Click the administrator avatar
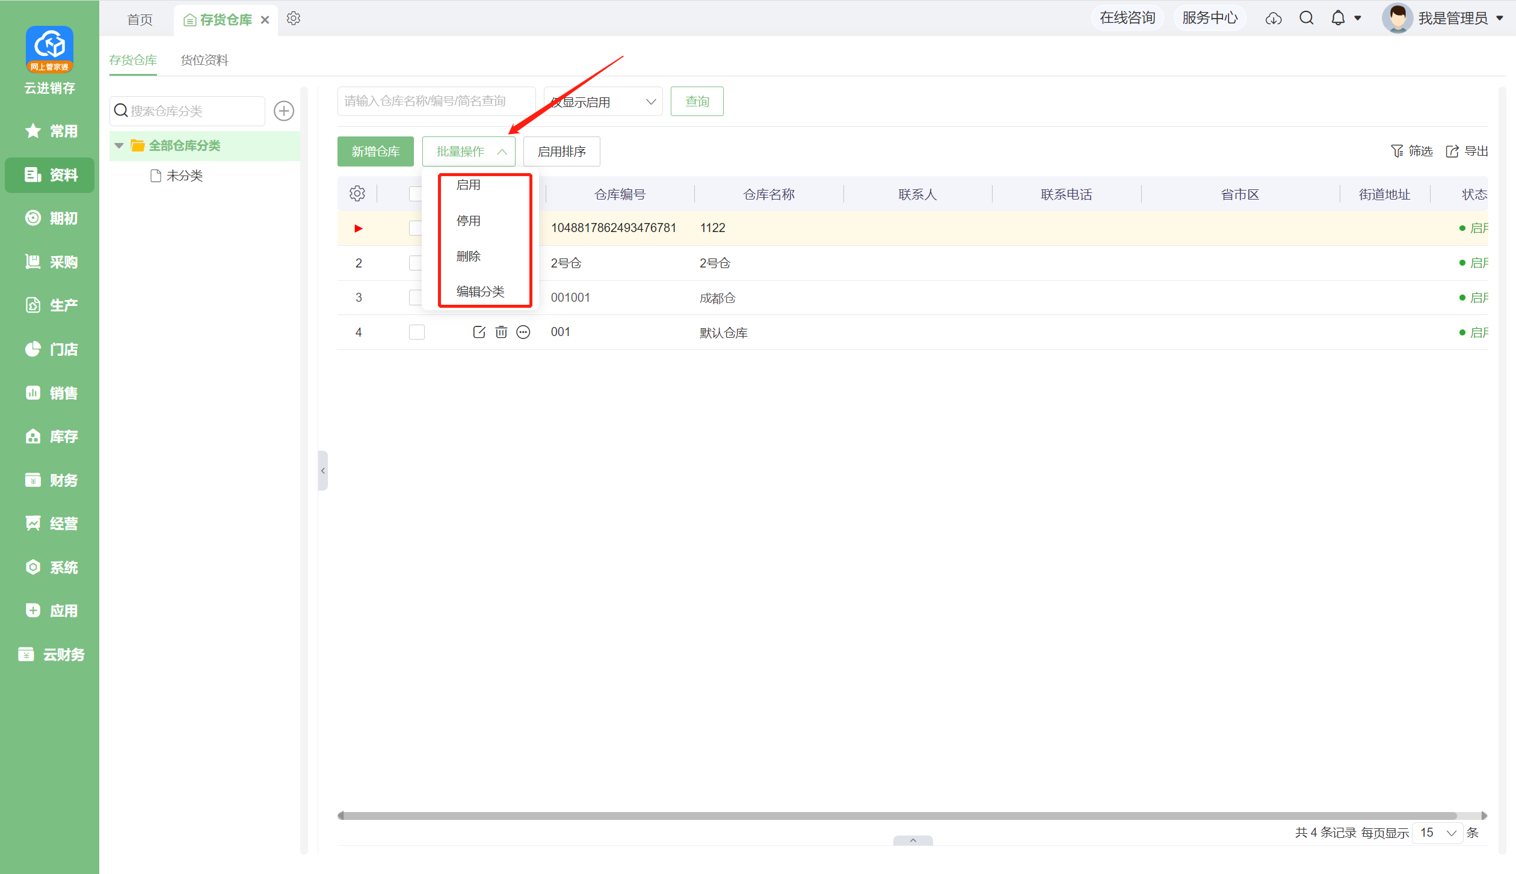1516x874 pixels. (x=1397, y=18)
